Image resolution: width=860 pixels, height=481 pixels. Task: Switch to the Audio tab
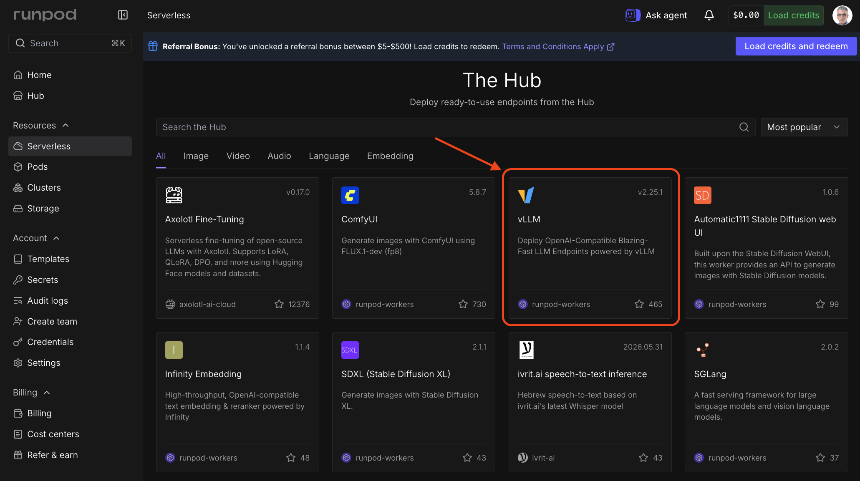279,156
